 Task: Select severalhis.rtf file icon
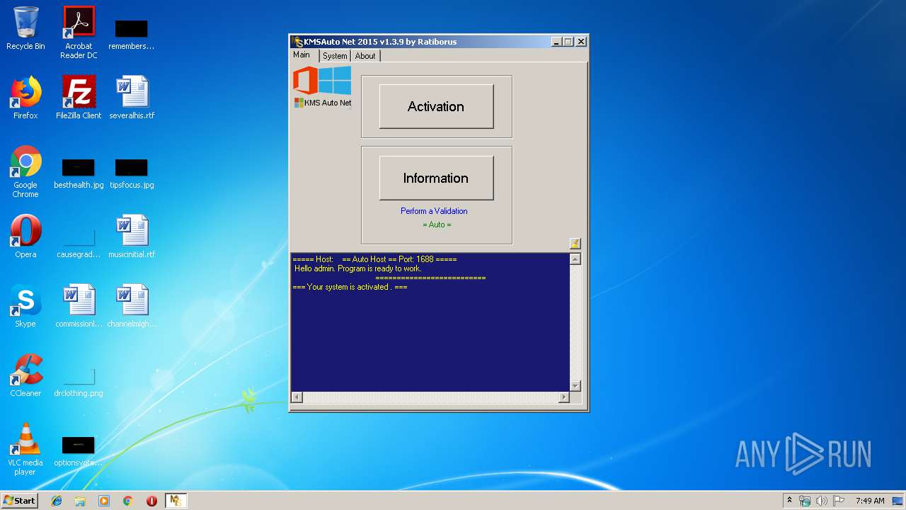click(132, 98)
